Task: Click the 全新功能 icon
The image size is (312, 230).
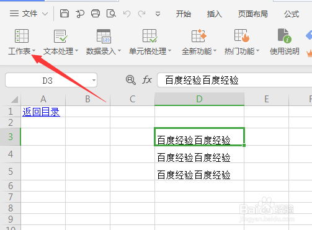Action: point(198,36)
